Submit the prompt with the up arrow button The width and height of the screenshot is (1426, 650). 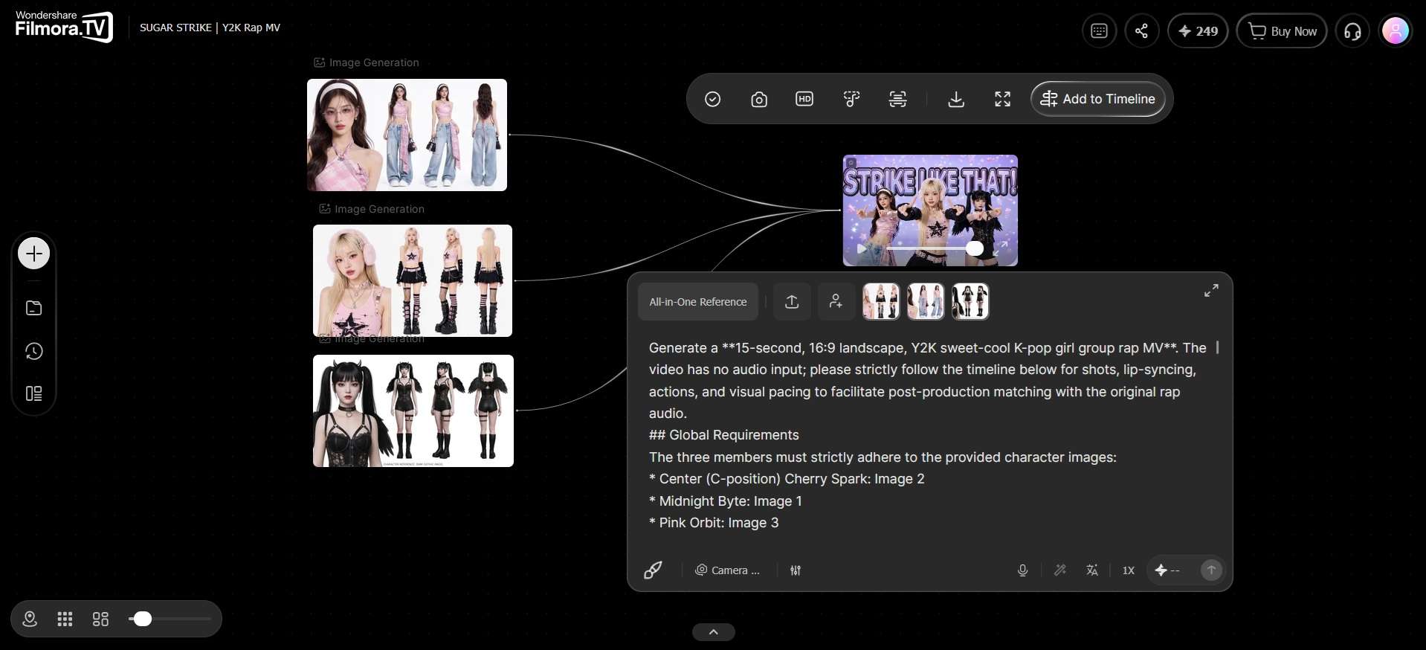tap(1211, 570)
